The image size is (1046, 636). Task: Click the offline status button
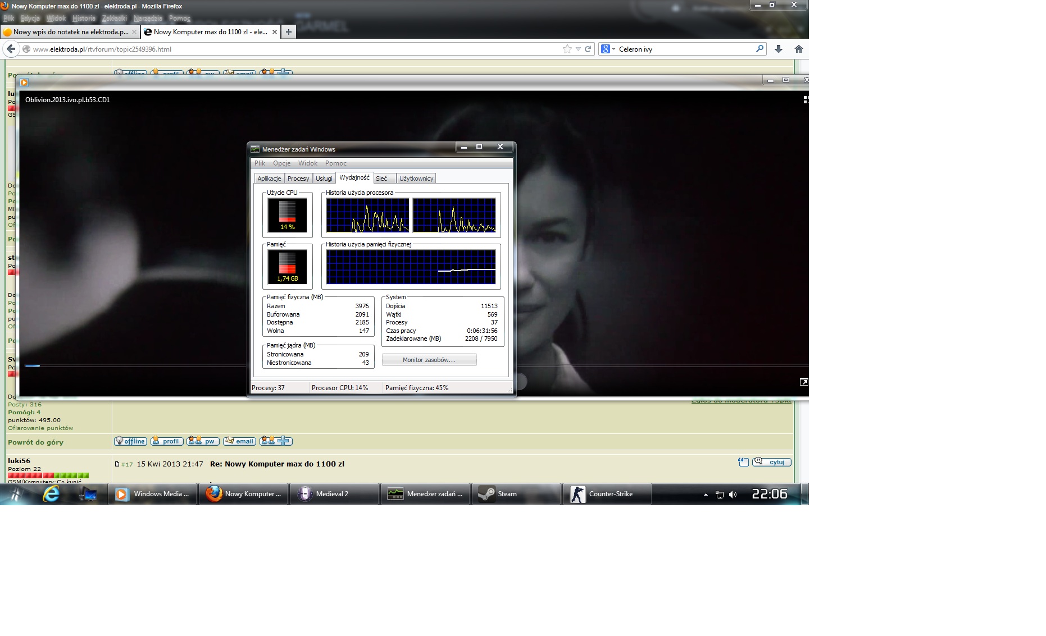pos(130,441)
